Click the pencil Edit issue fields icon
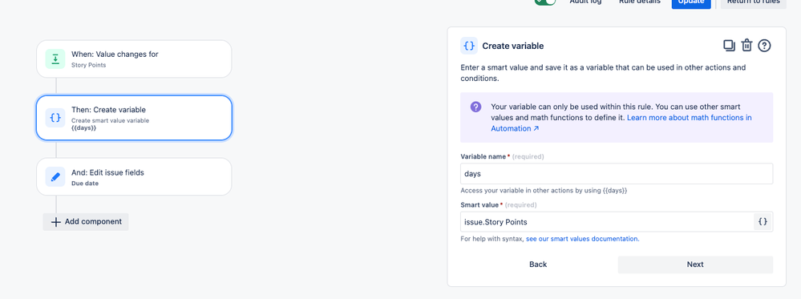 55,177
